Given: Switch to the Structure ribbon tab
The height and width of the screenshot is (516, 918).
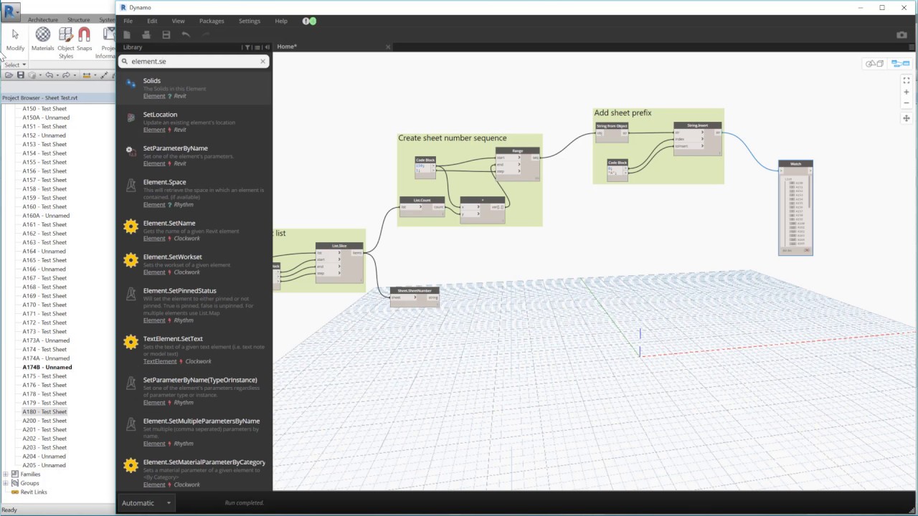Looking at the screenshot, I should [x=79, y=20].
